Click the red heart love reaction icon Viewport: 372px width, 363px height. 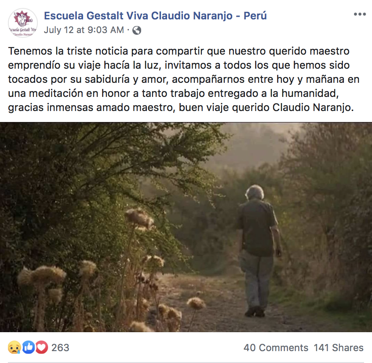click(41, 347)
